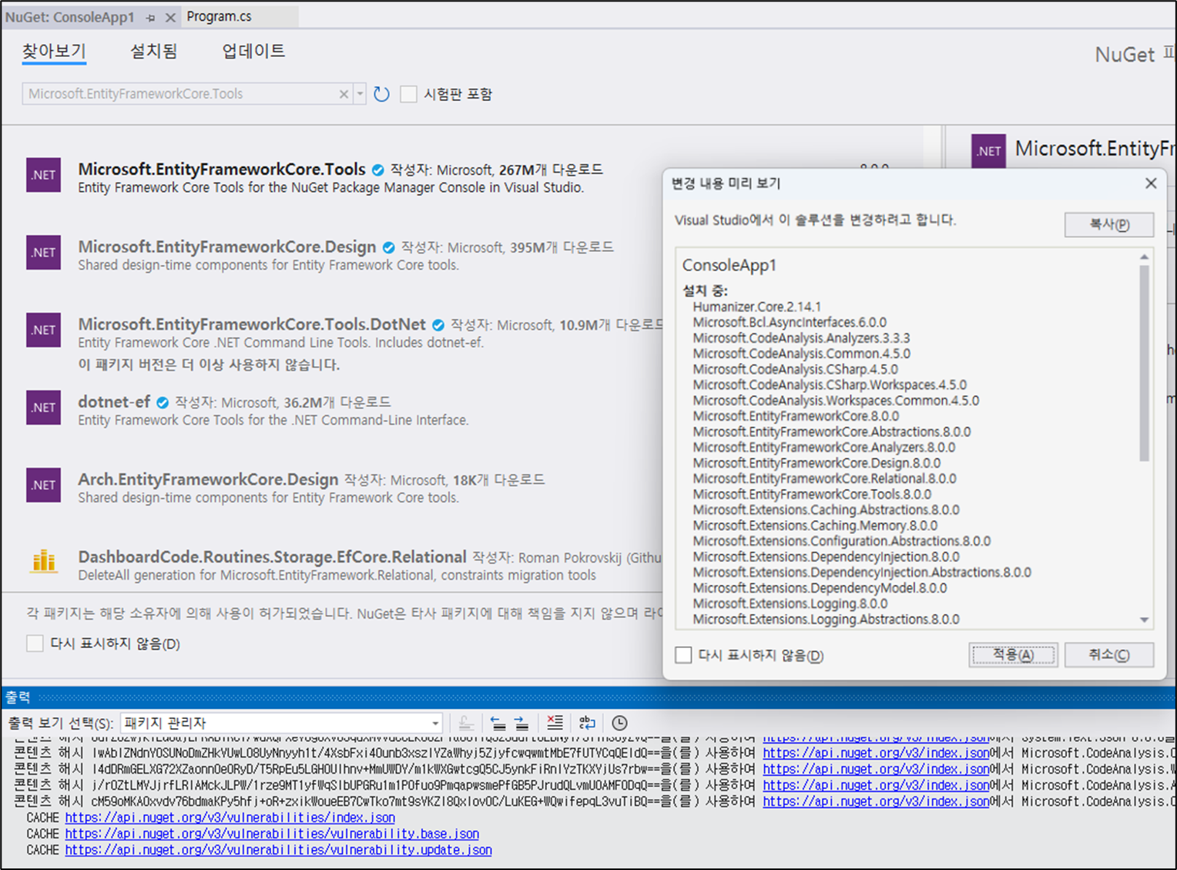Select the Microsoft.EntityFrameworkCore.Tools package title
Screen dimensions: 1177x870
click(222, 170)
